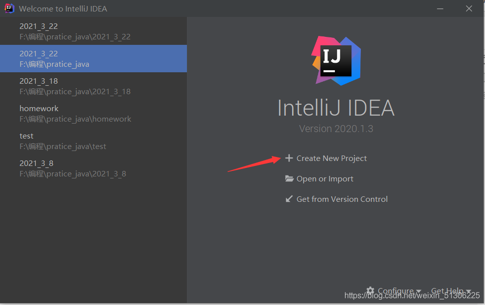Screen dimensions: 485x305
Task: Click the large IntelliJ IDEA logo
Action: pyautogui.click(x=336, y=60)
